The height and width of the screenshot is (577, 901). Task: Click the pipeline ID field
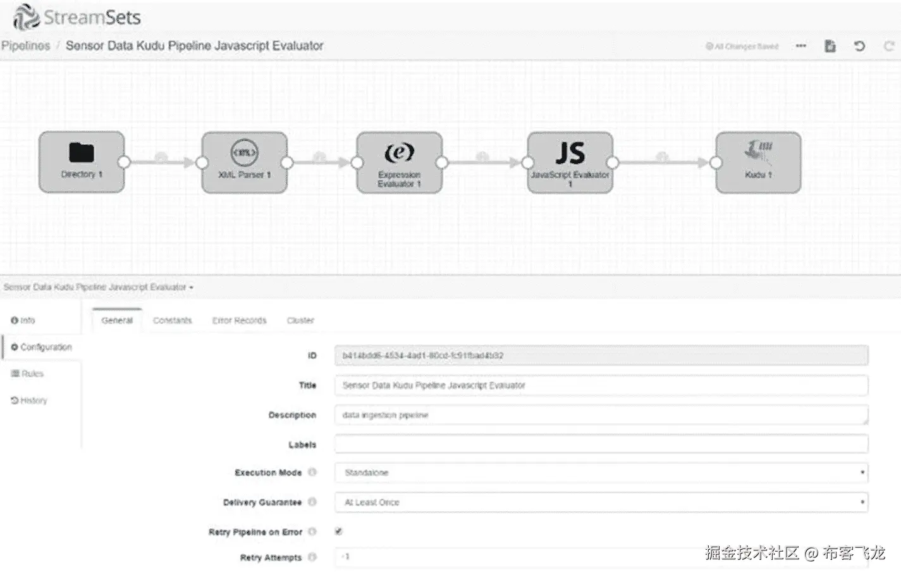pos(601,356)
